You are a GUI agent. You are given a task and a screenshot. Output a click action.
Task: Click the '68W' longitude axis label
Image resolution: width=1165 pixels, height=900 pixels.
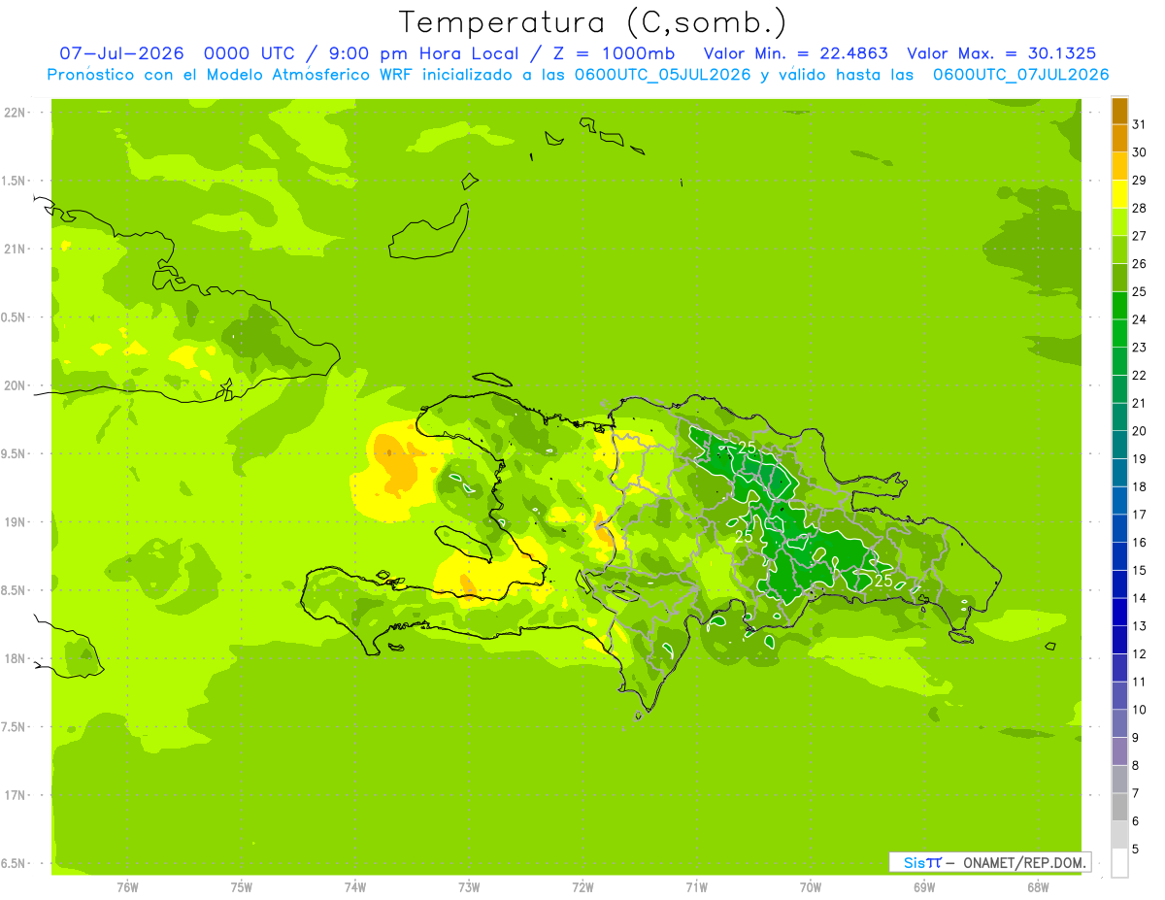[1038, 886]
